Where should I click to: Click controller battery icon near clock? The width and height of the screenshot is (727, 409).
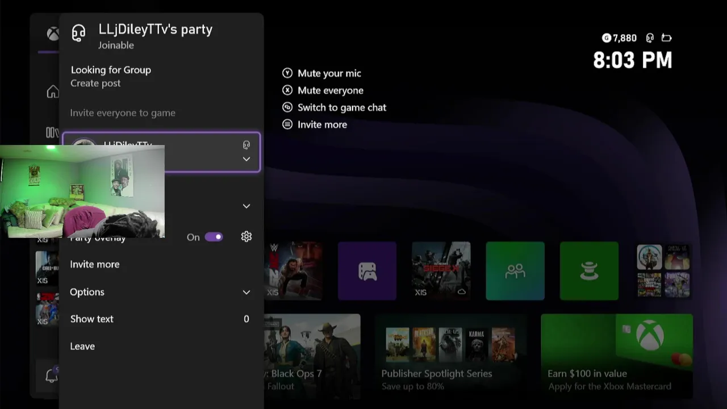click(x=666, y=38)
